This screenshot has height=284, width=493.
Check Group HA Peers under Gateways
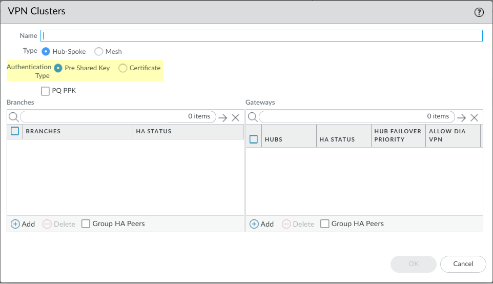324,224
